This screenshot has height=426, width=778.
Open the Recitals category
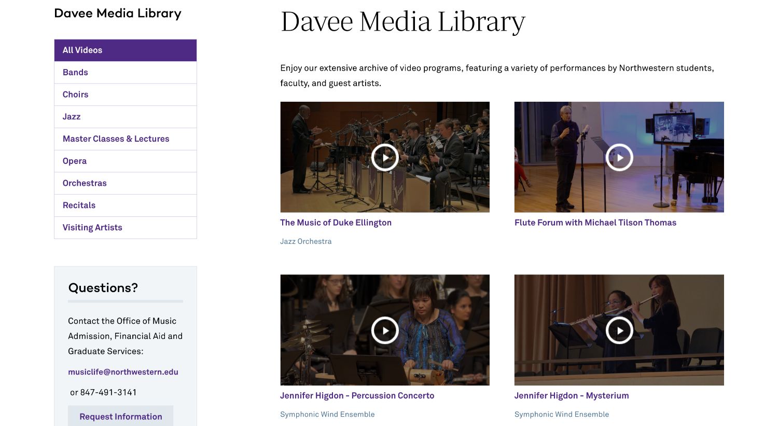pyautogui.click(x=126, y=205)
